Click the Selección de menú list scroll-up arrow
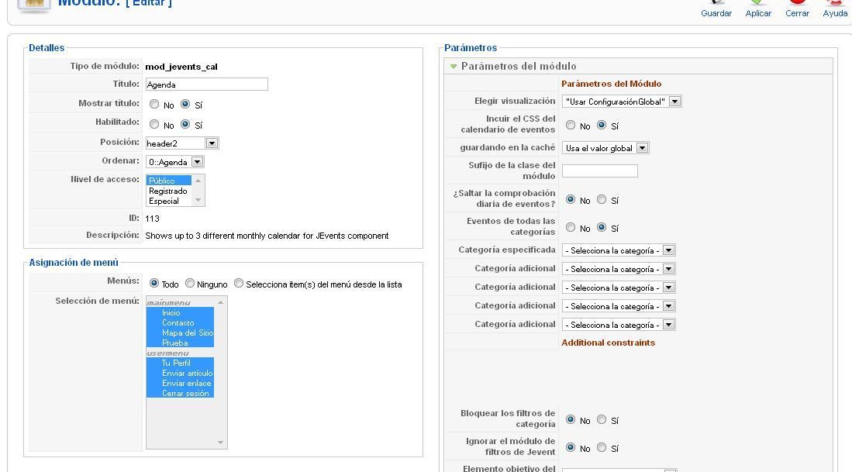 click(221, 302)
